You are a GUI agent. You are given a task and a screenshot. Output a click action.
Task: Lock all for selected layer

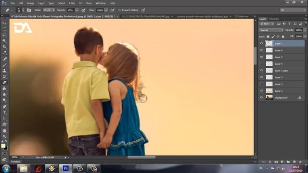click(x=283, y=37)
